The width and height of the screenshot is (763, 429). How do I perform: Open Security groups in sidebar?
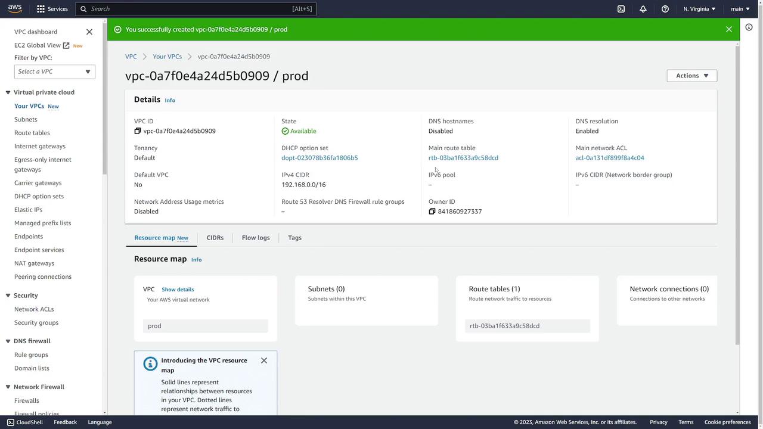click(x=36, y=322)
